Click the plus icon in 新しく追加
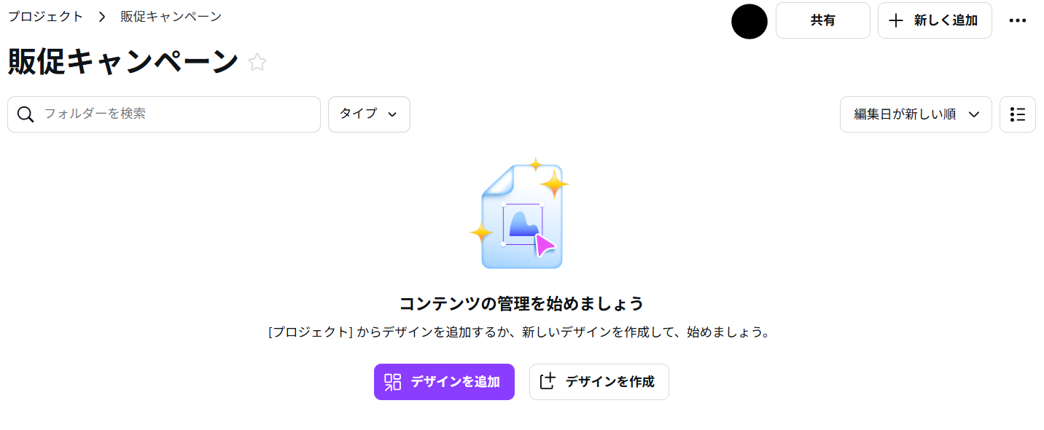 click(x=896, y=20)
